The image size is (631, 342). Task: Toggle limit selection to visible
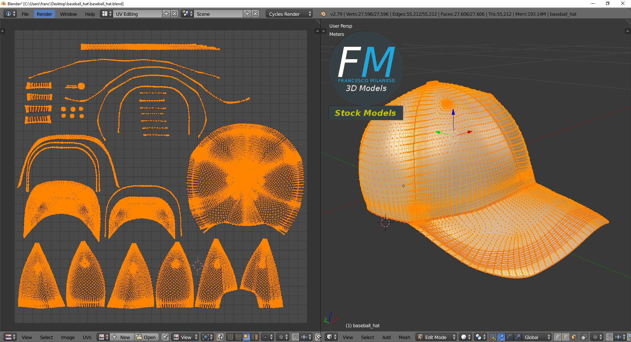[x=584, y=337]
